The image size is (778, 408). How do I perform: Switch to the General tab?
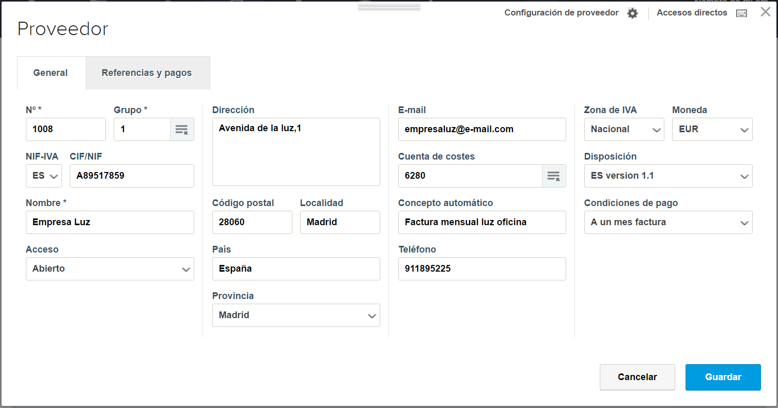point(51,73)
